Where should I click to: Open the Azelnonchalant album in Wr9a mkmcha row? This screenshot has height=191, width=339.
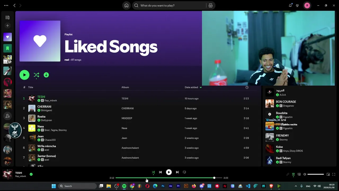[130, 148]
